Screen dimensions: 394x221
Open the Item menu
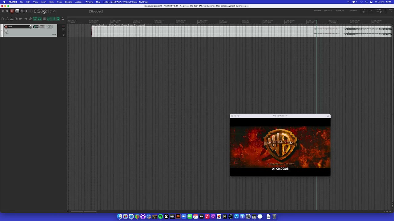click(x=51, y=2)
